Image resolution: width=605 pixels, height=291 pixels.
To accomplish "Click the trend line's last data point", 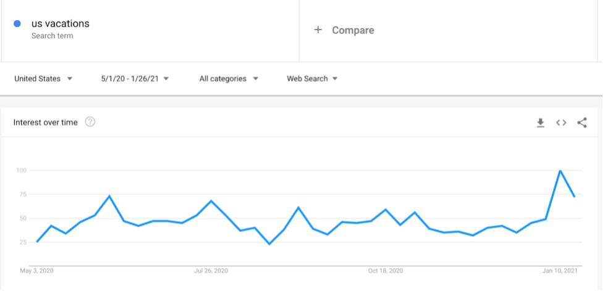I will click(574, 197).
